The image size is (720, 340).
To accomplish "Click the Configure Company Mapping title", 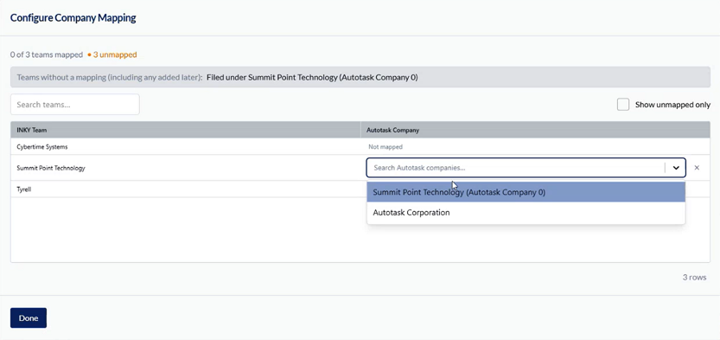I will point(73,18).
